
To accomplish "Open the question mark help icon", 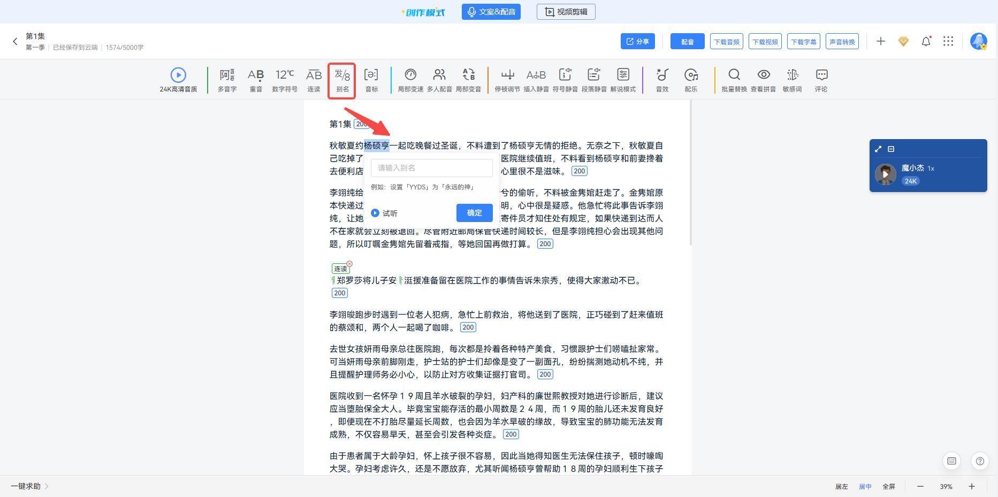I will [x=980, y=461].
